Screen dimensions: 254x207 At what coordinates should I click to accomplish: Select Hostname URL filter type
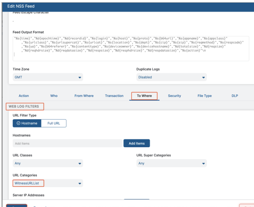[27, 123]
